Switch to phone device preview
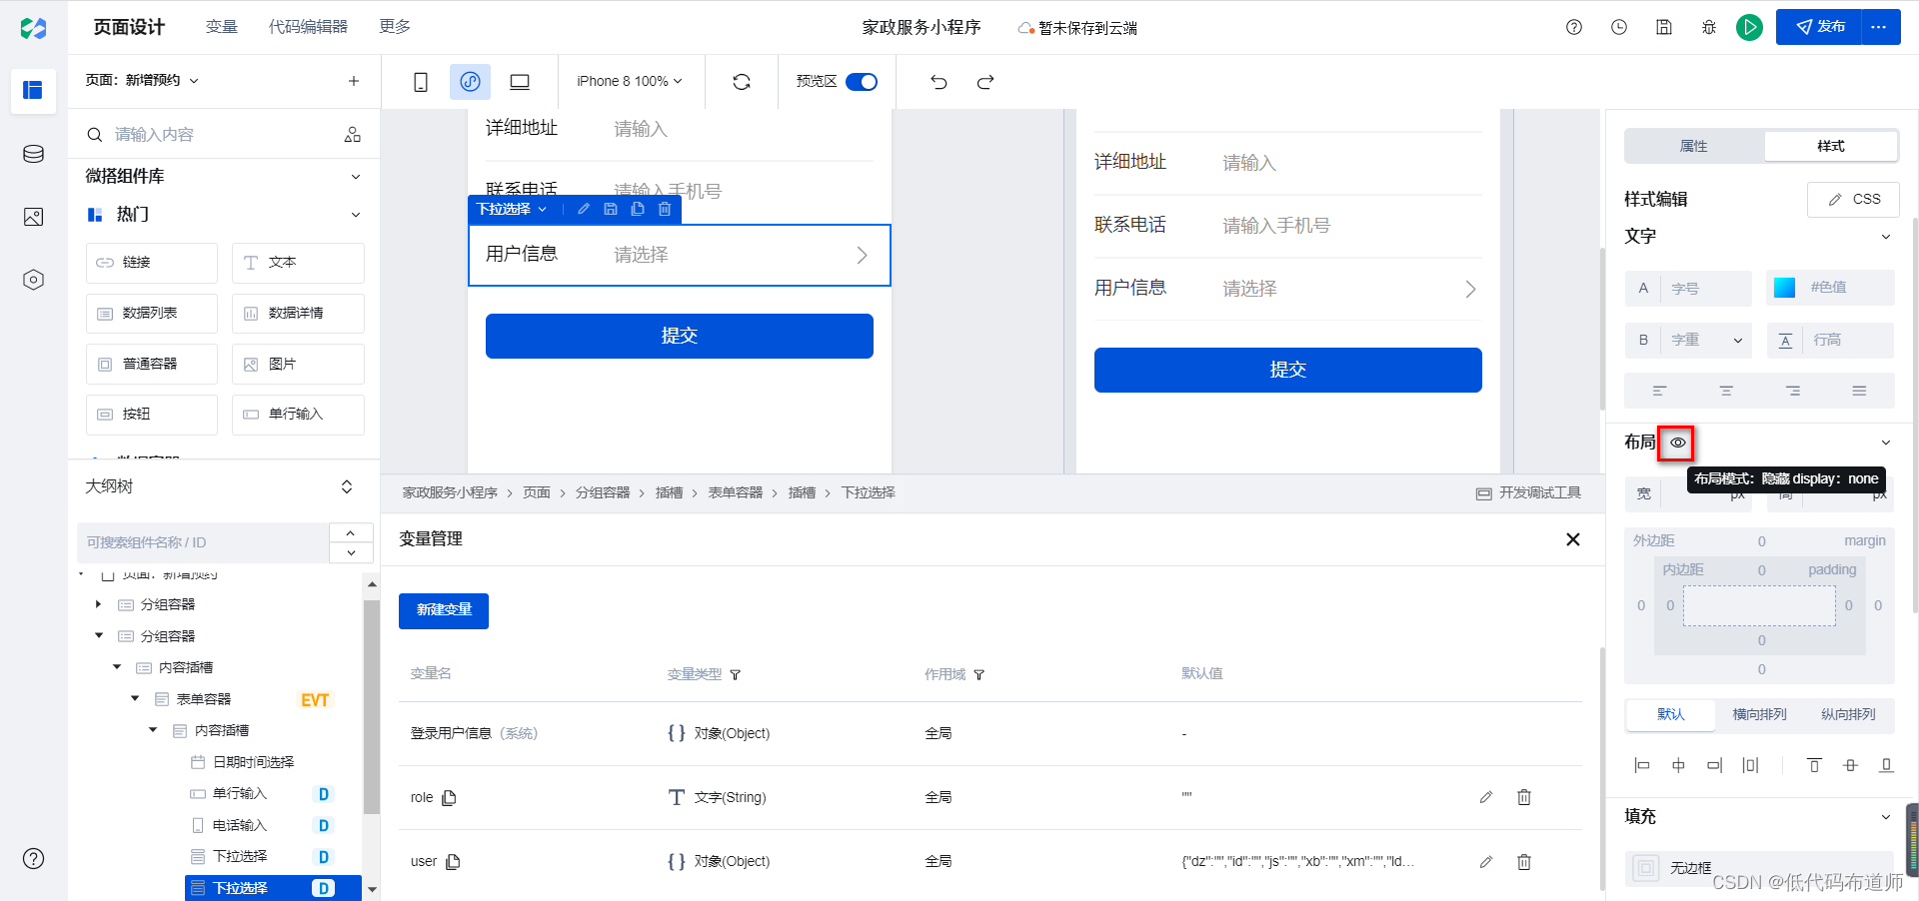Screen dimensions: 1919x901 421,82
